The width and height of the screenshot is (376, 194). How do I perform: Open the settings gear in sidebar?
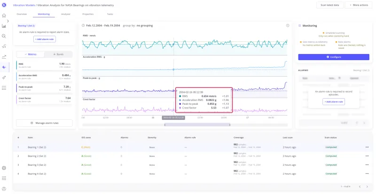coord(4,168)
